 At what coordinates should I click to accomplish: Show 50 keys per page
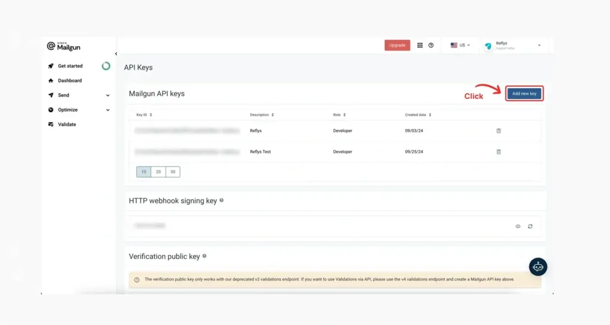(173, 172)
